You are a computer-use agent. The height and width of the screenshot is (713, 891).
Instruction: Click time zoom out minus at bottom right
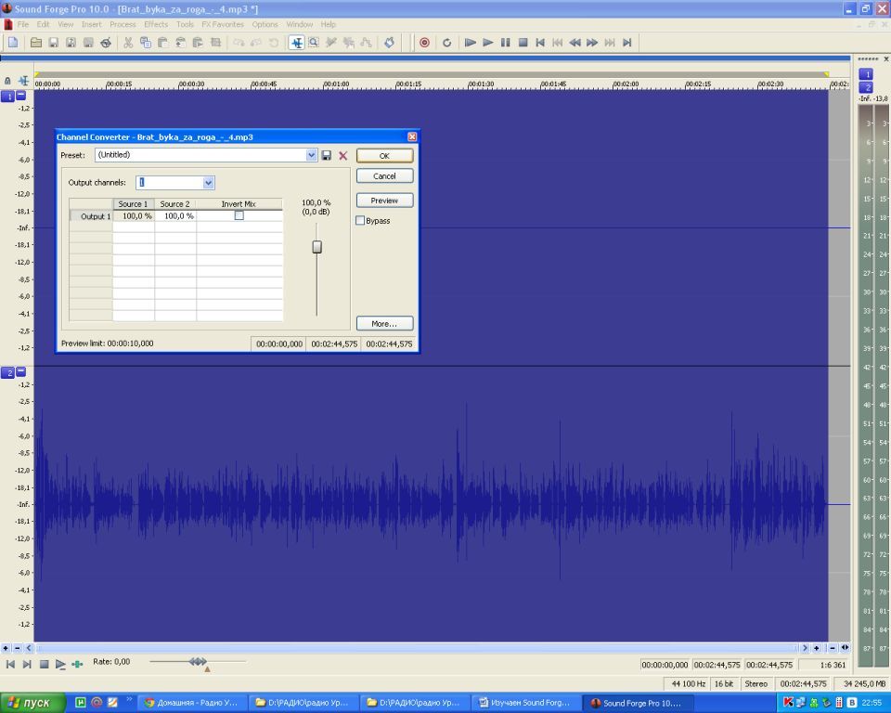[833, 648]
